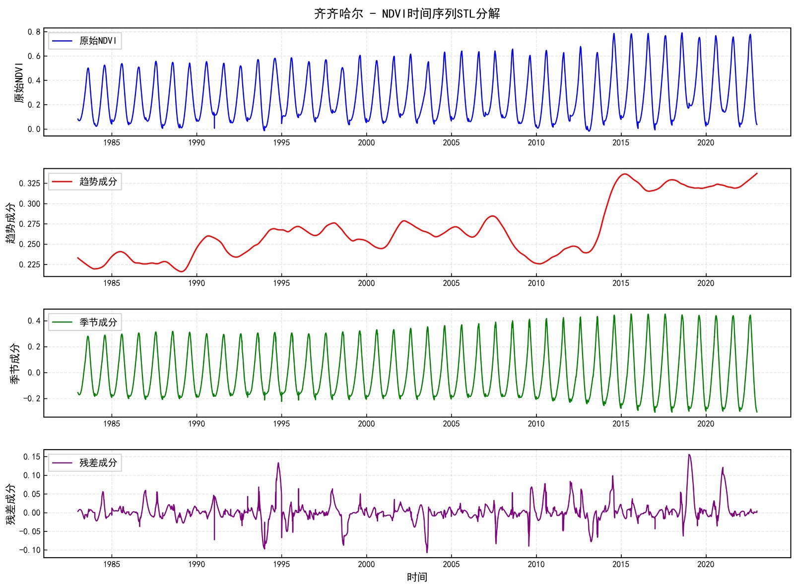Click the vertical 残差成分 y-axis label
794x587 pixels.
[11, 504]
